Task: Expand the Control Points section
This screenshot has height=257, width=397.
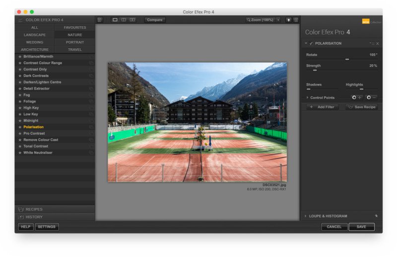Action: (307, 97)
